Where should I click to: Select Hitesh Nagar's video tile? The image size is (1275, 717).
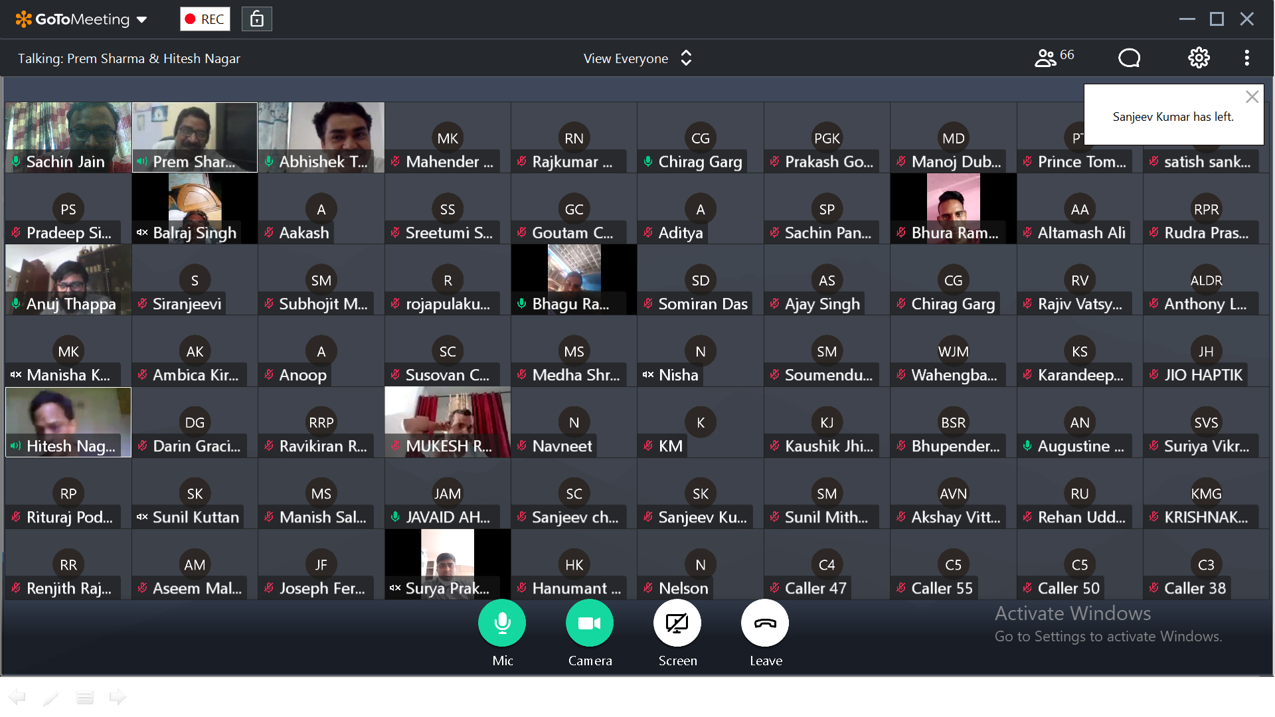pyautogui.click(x=68, y=422)
